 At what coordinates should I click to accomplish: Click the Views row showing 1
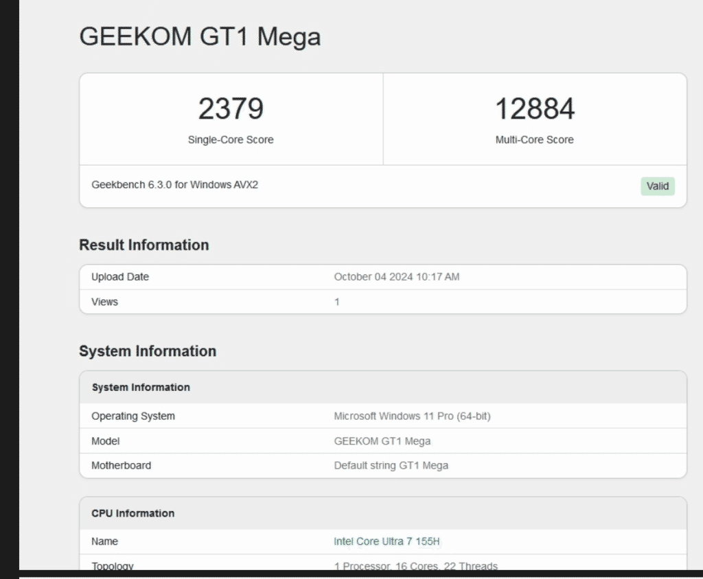click(275, 302)
